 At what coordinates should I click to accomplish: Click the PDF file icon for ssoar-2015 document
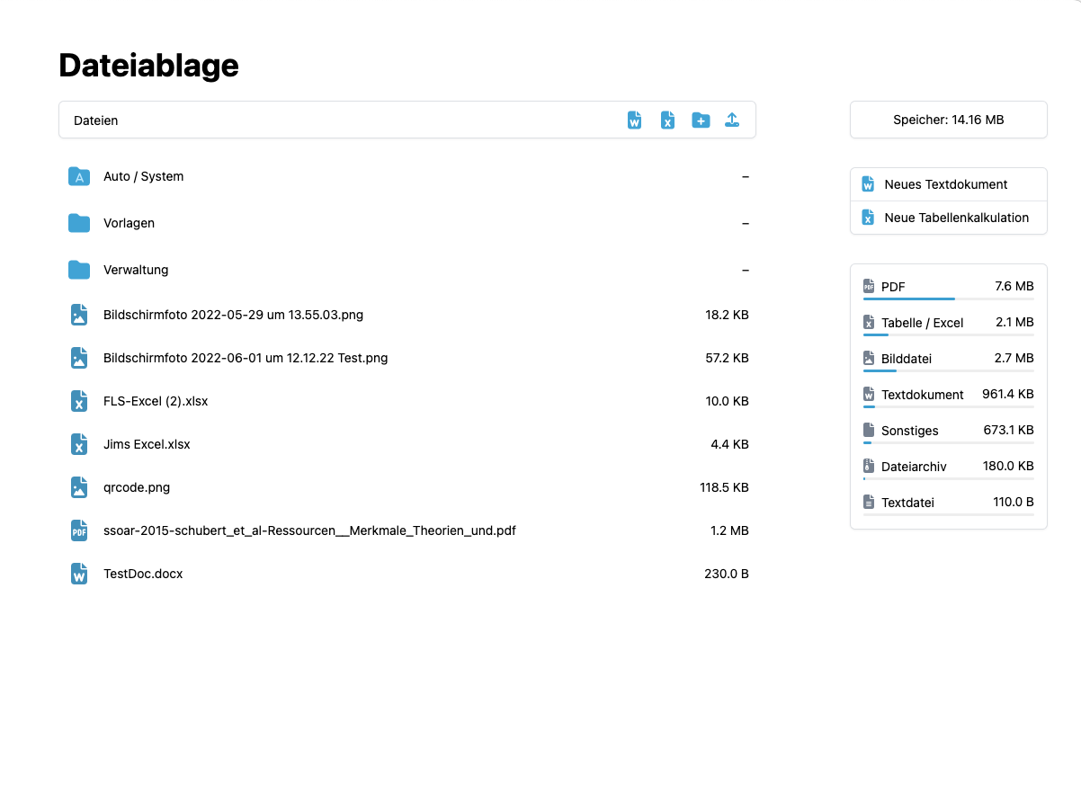pos(79,530)
